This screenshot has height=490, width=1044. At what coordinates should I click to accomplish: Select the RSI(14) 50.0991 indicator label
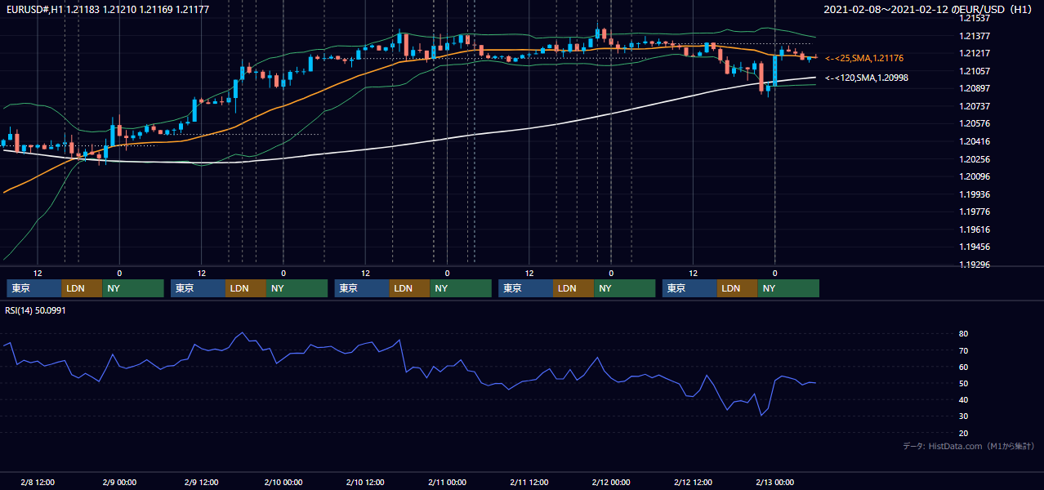click(35, 311)
